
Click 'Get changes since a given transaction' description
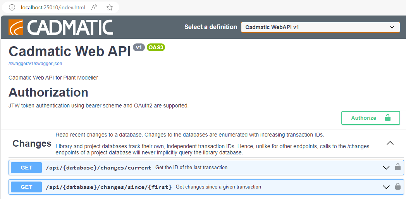pyautogui.click(x=218, y=187)
